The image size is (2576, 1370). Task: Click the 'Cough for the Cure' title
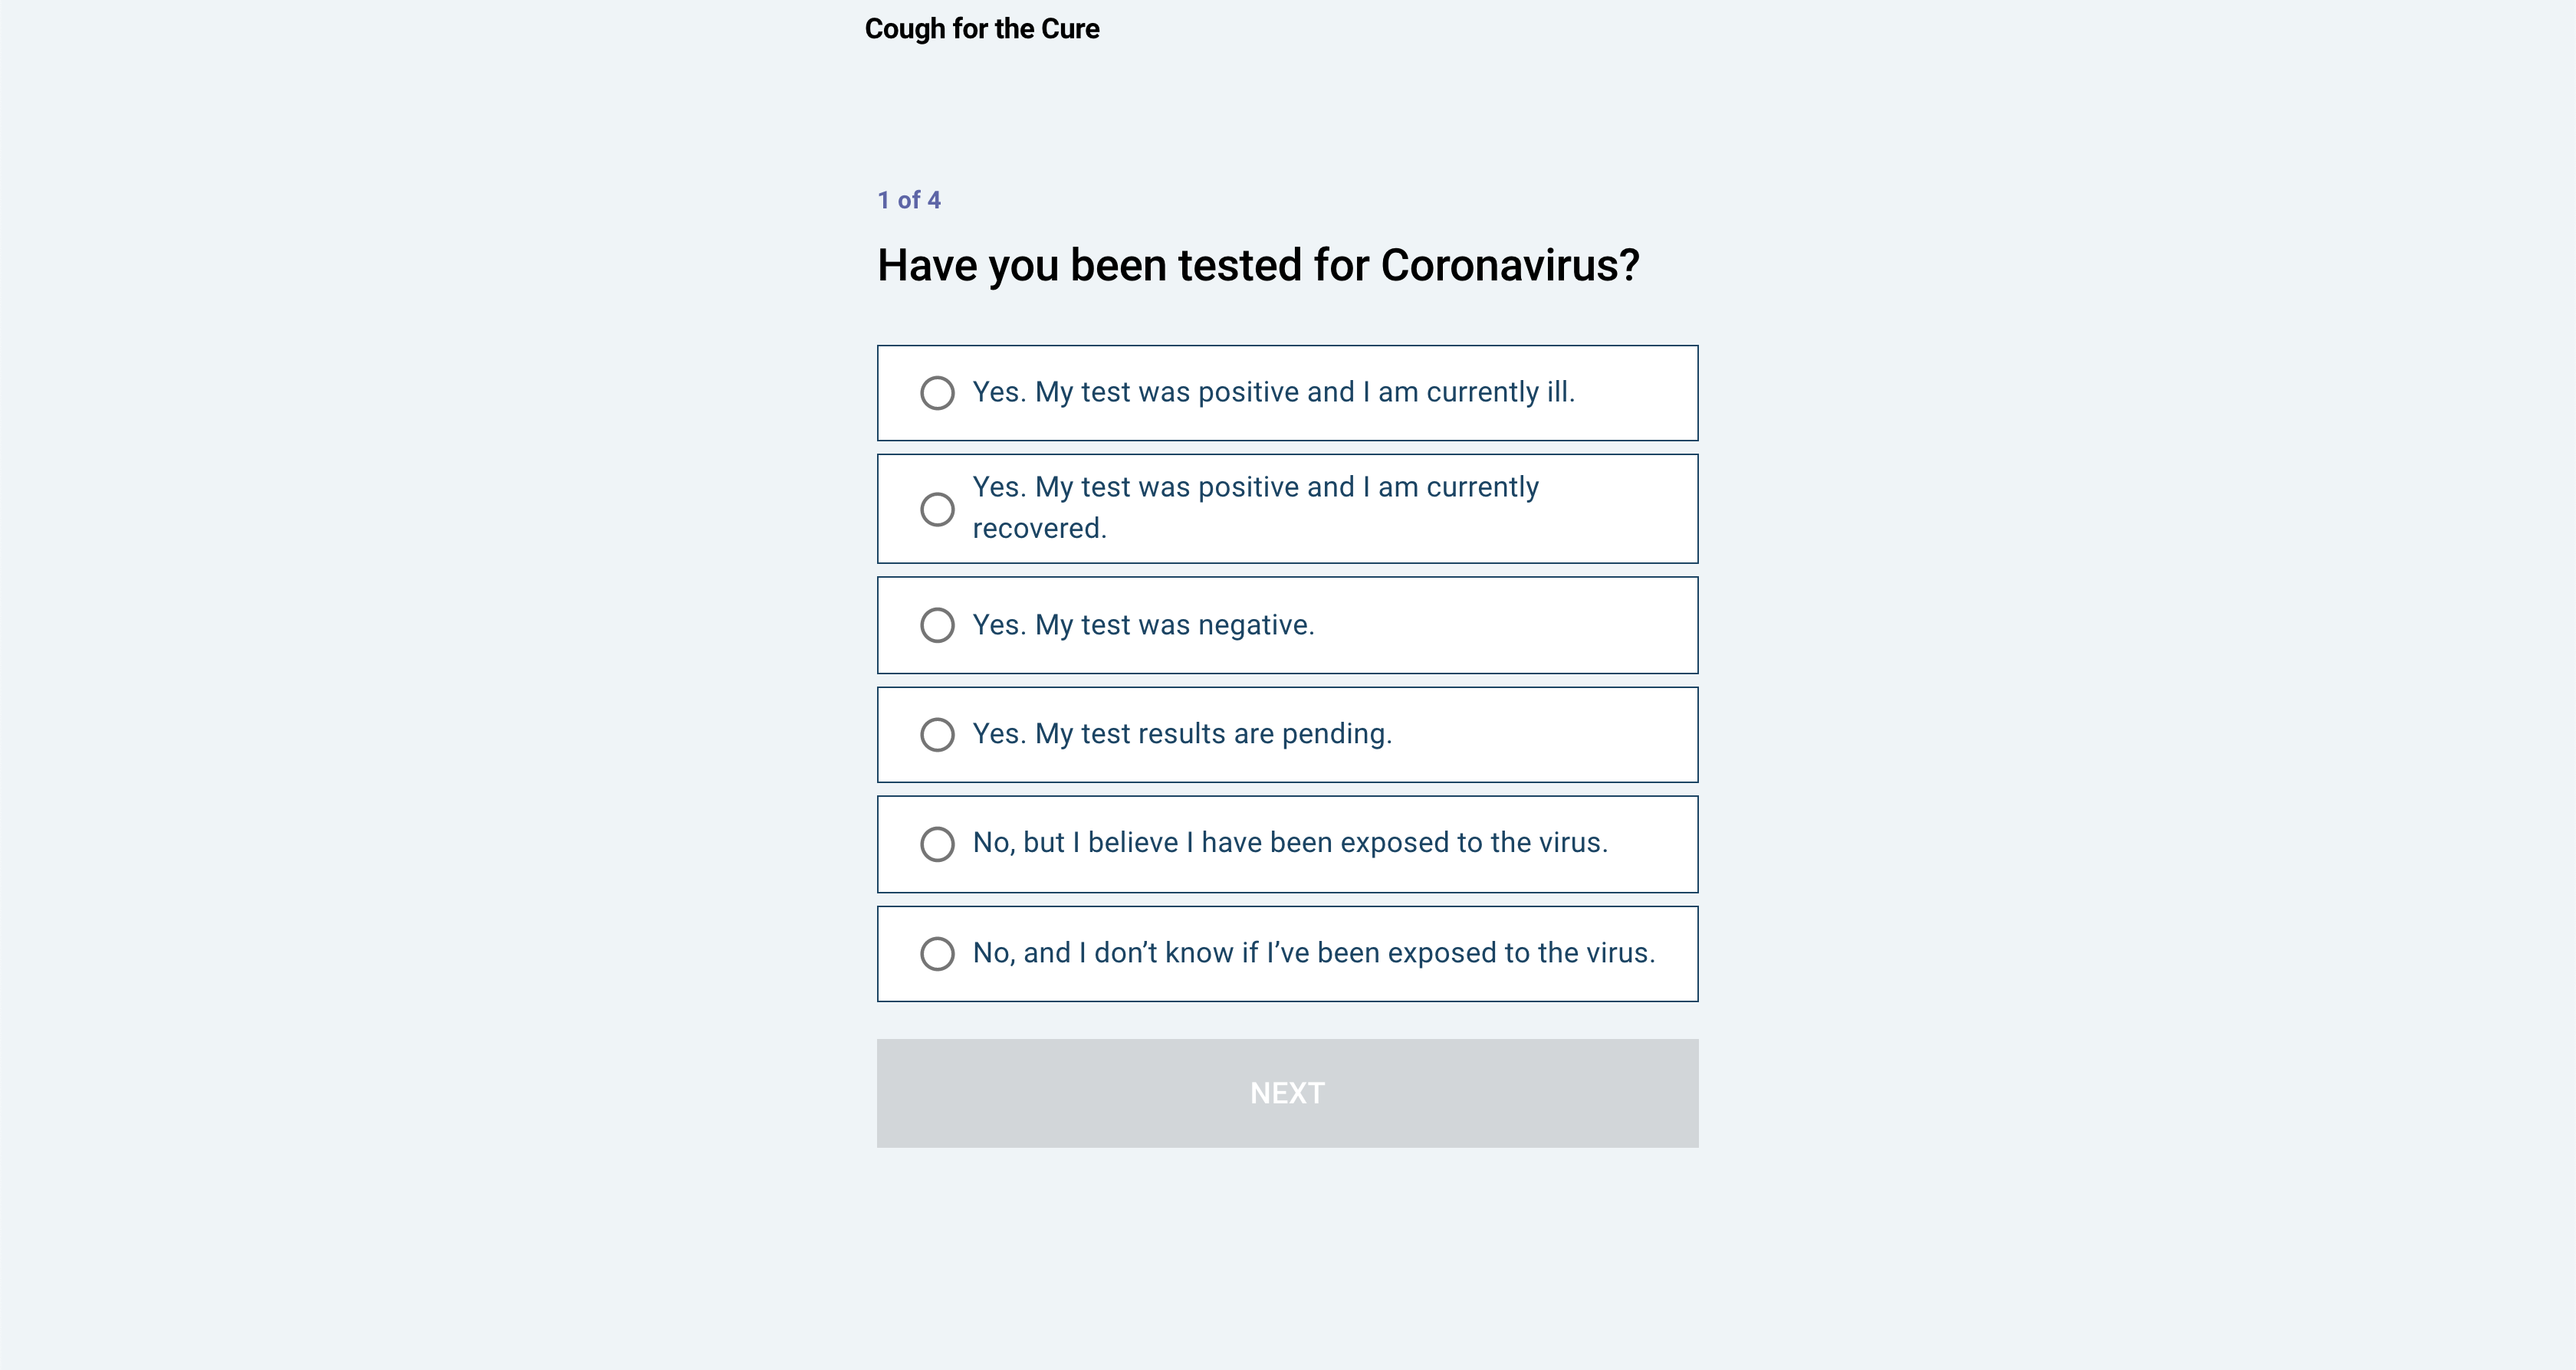(981, 29)
